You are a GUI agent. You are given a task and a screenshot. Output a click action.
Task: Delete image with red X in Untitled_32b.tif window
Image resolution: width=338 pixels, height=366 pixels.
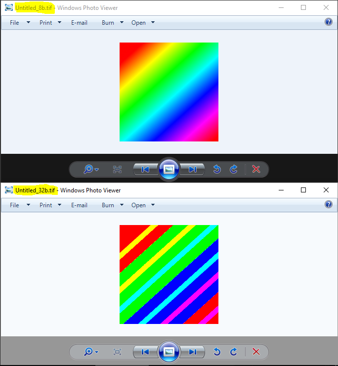256,352
